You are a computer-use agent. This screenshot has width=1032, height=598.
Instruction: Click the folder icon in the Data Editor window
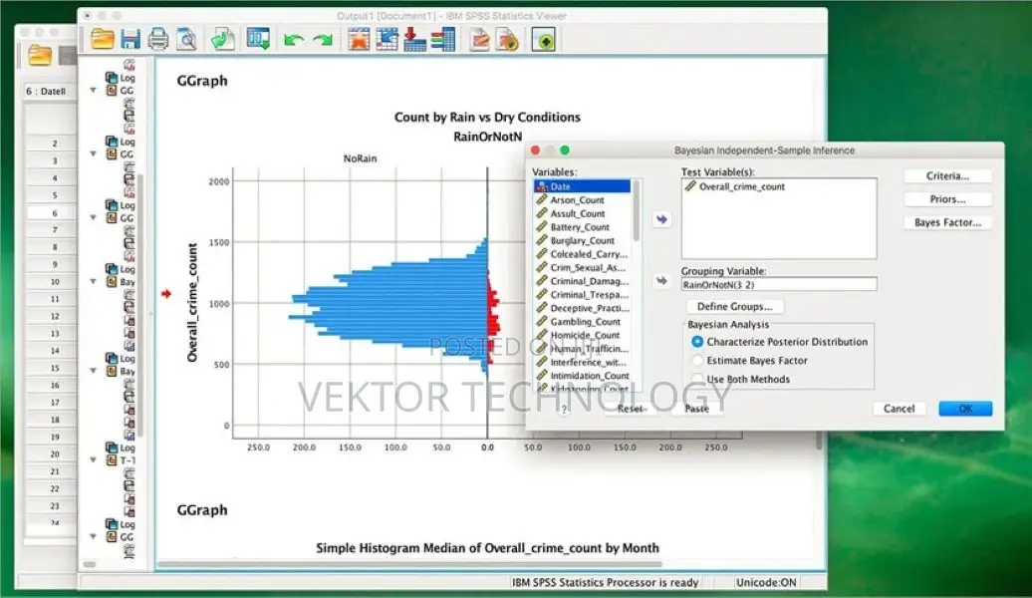coord(40,56)
